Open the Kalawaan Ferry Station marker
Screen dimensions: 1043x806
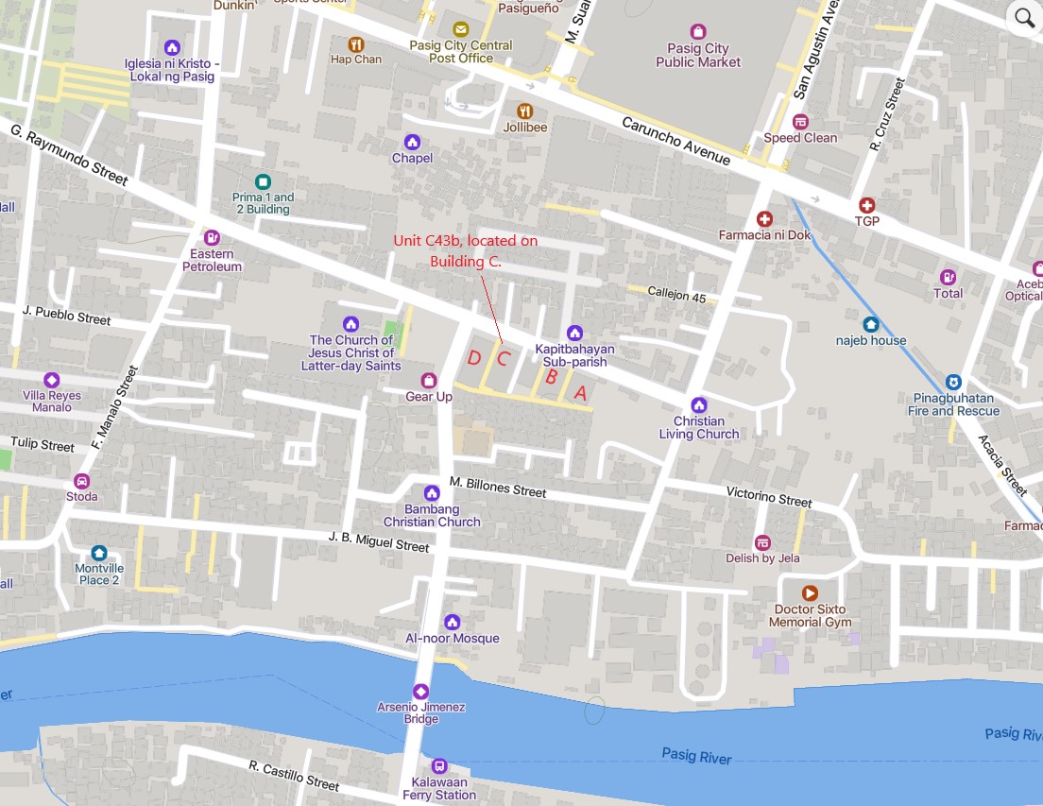pos(439,766)
